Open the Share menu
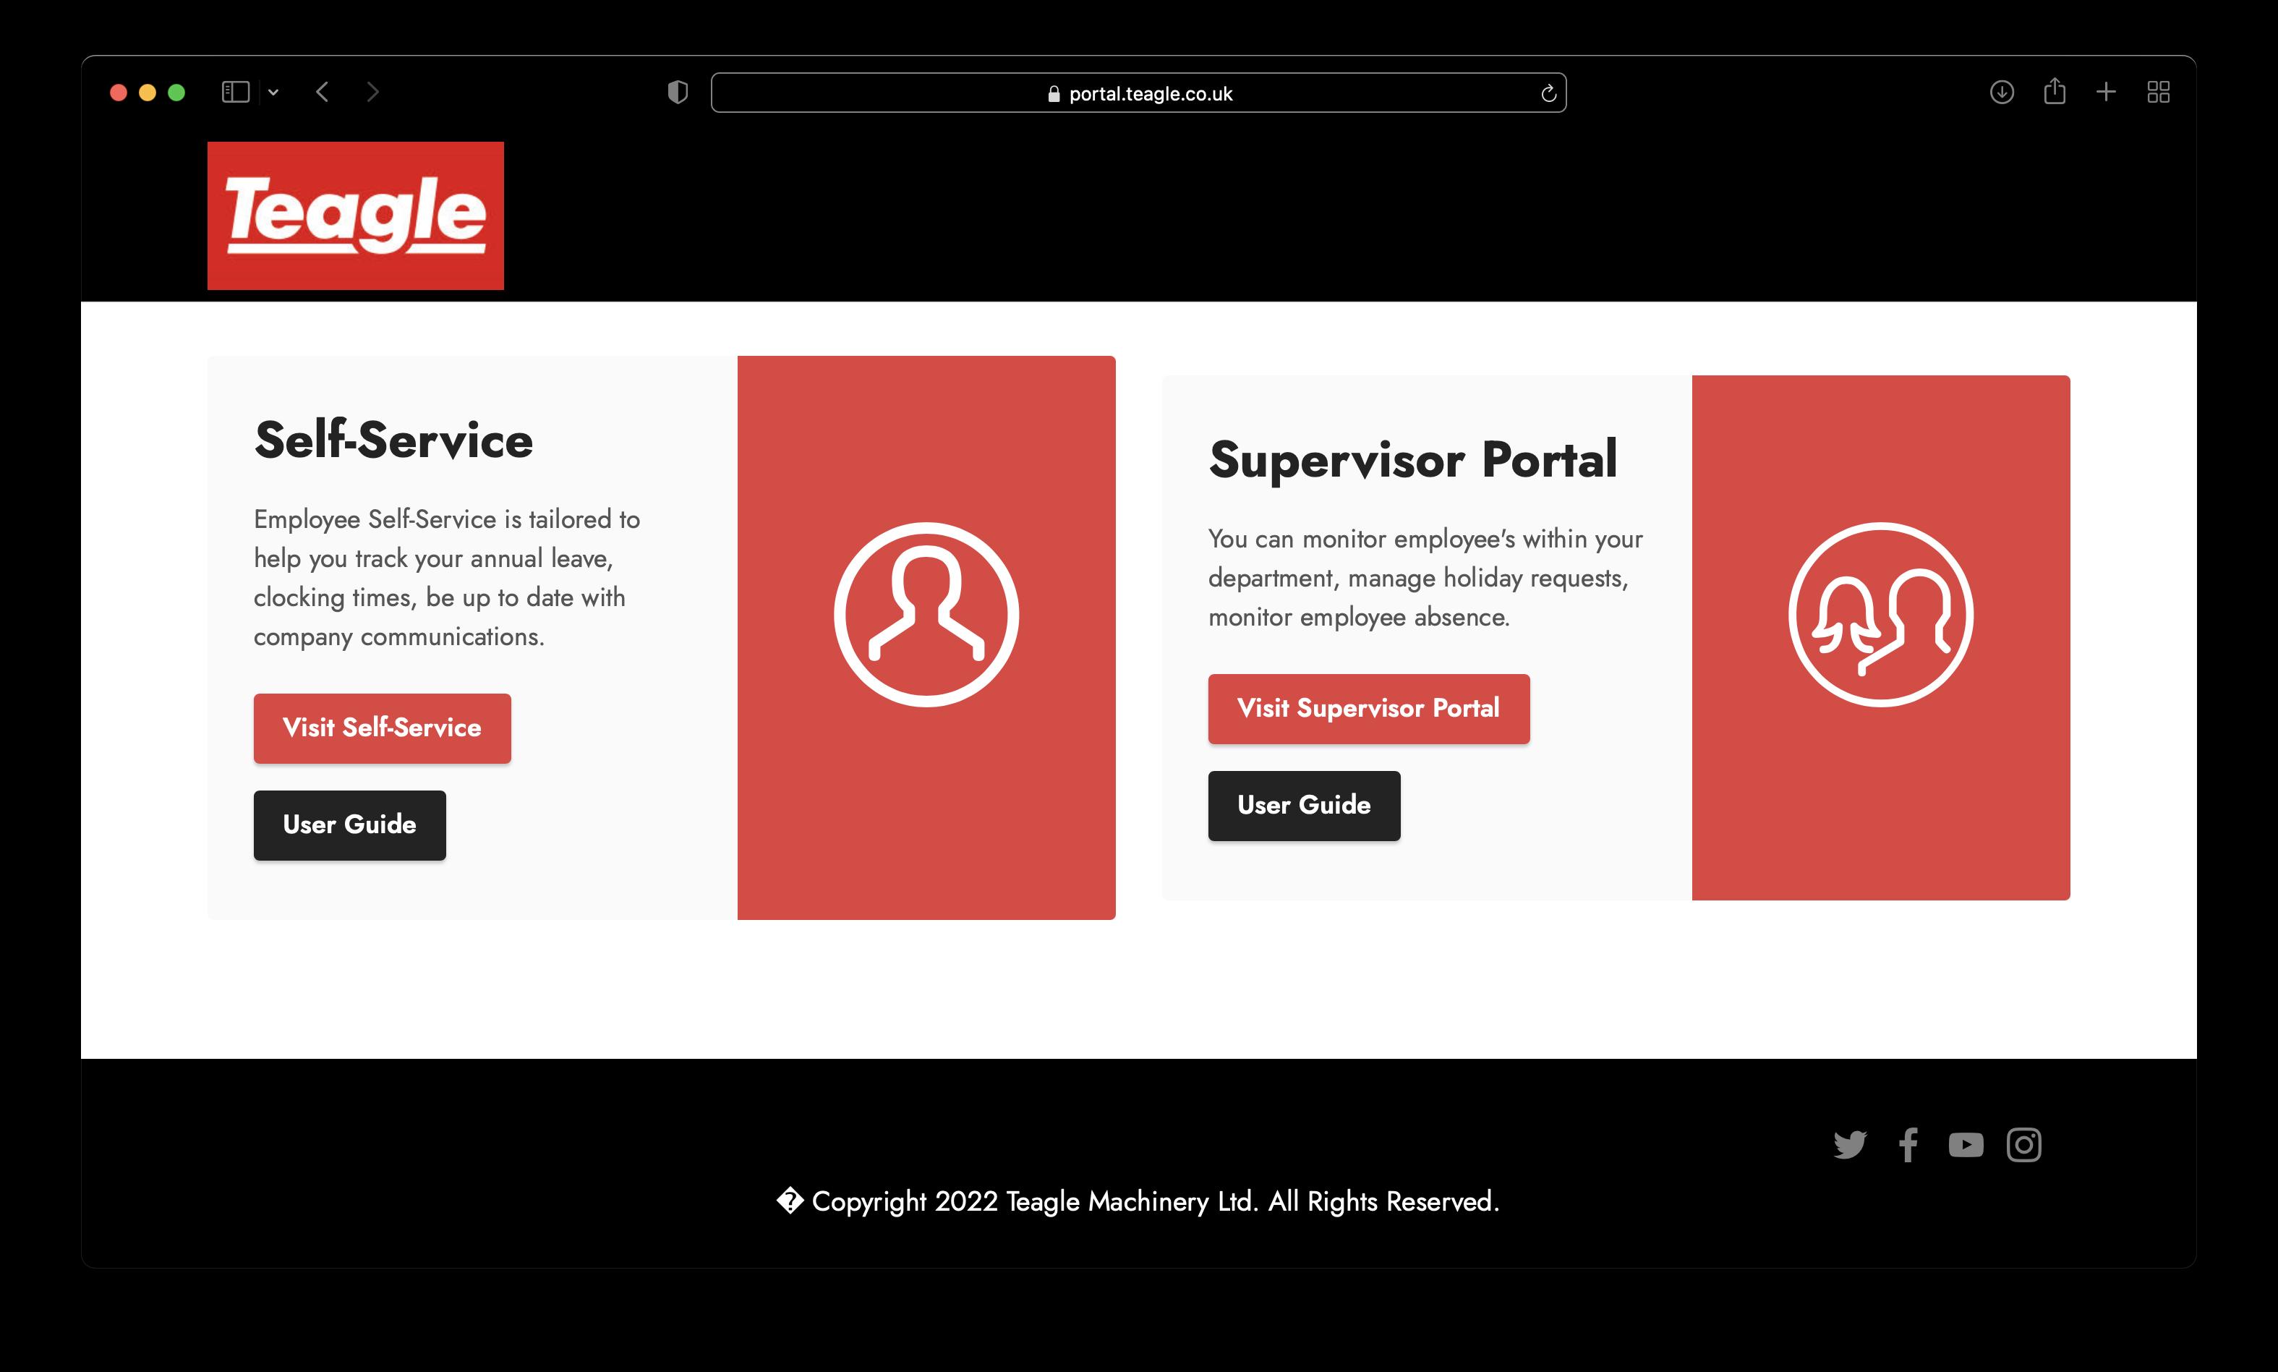 (x=2055, y=92)
